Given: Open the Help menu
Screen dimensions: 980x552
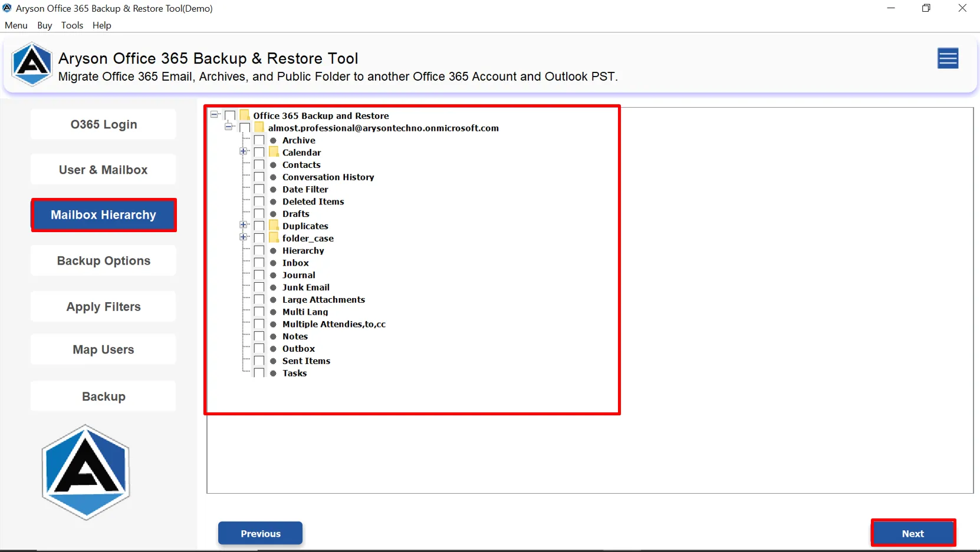Looking at the screenshot, I should pos(101,25).
